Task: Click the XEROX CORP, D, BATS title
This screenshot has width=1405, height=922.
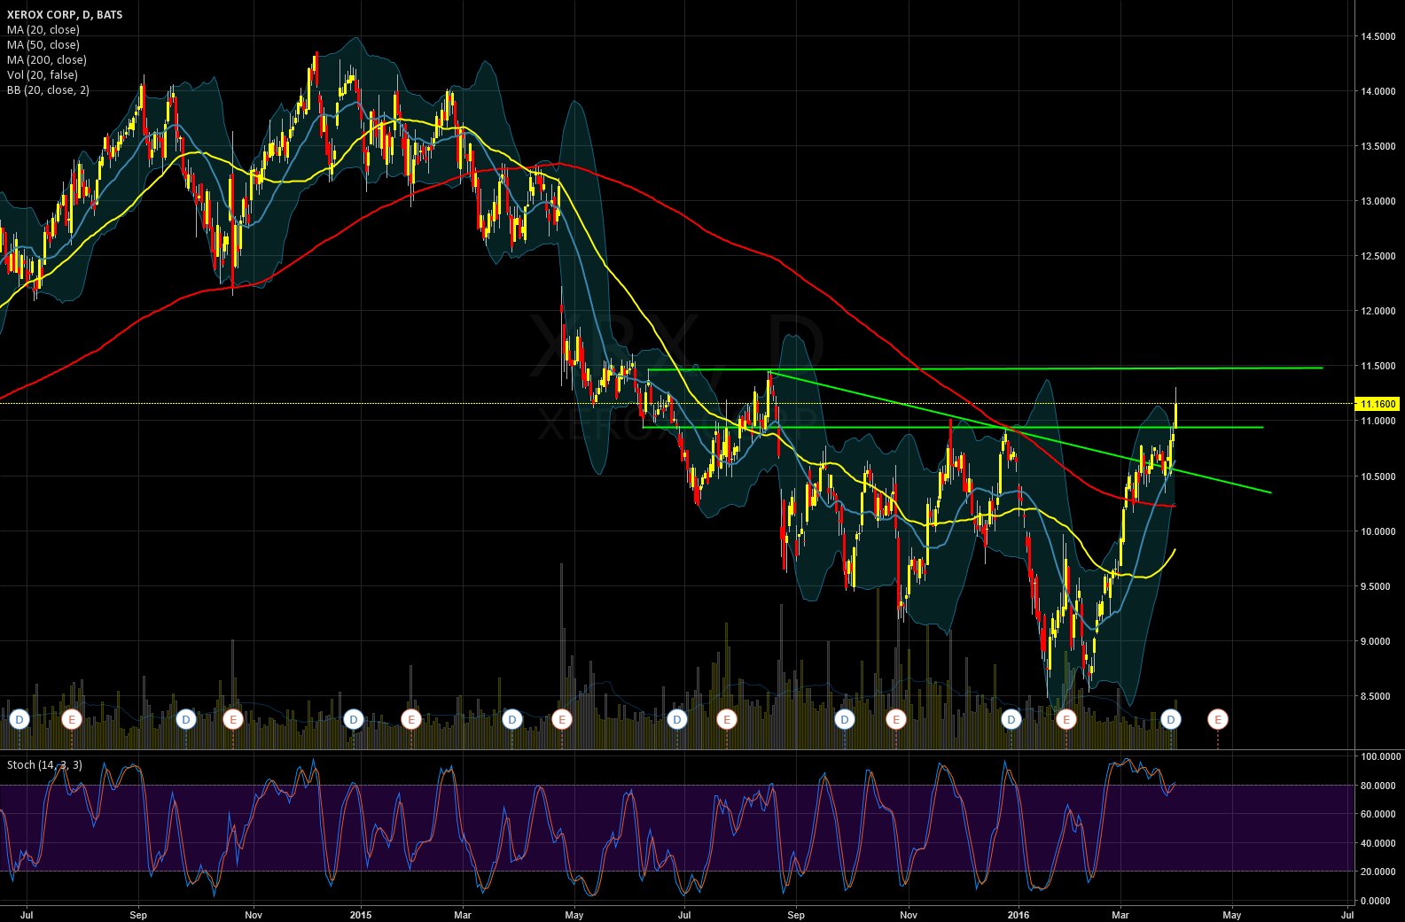Action: click(65, 15)
